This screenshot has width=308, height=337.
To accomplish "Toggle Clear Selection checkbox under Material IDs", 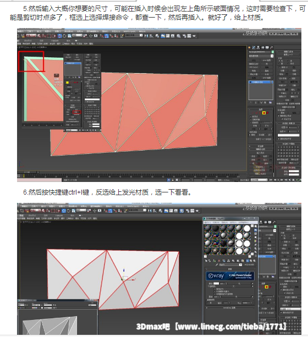I will click(x=278, y=139).
